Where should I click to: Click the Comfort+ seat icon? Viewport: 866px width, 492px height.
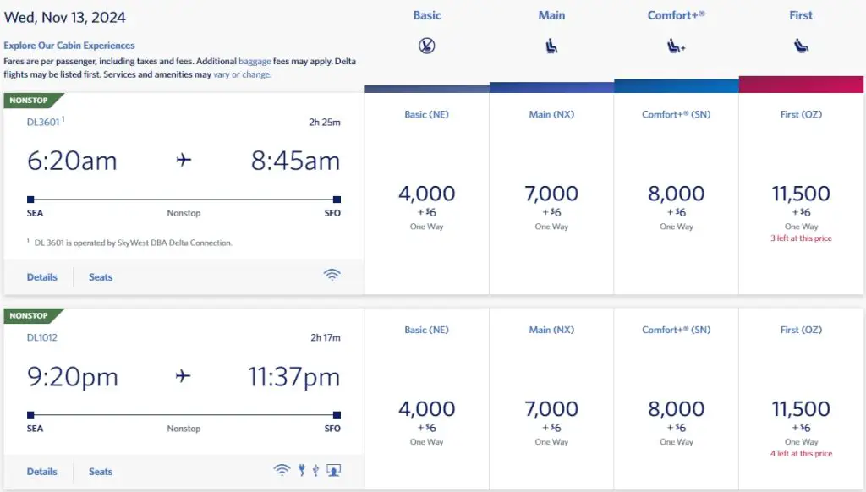677,46
